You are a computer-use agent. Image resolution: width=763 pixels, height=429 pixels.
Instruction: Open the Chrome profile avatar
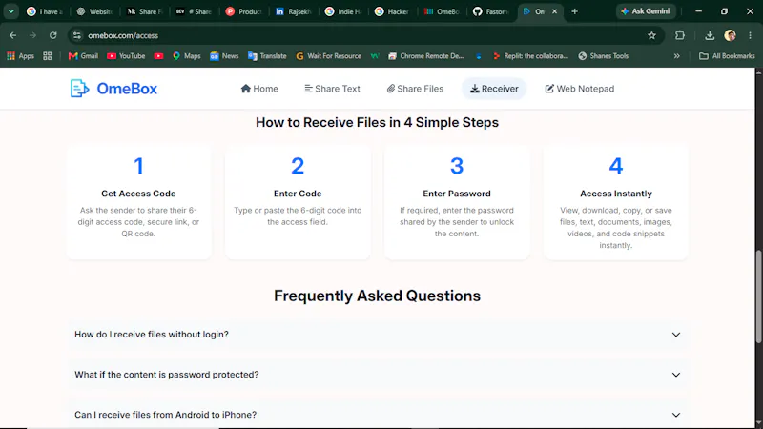click(730, 35)
